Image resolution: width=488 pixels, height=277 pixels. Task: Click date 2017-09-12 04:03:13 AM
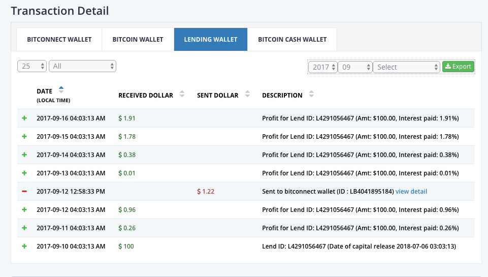[x=71, y=210]
